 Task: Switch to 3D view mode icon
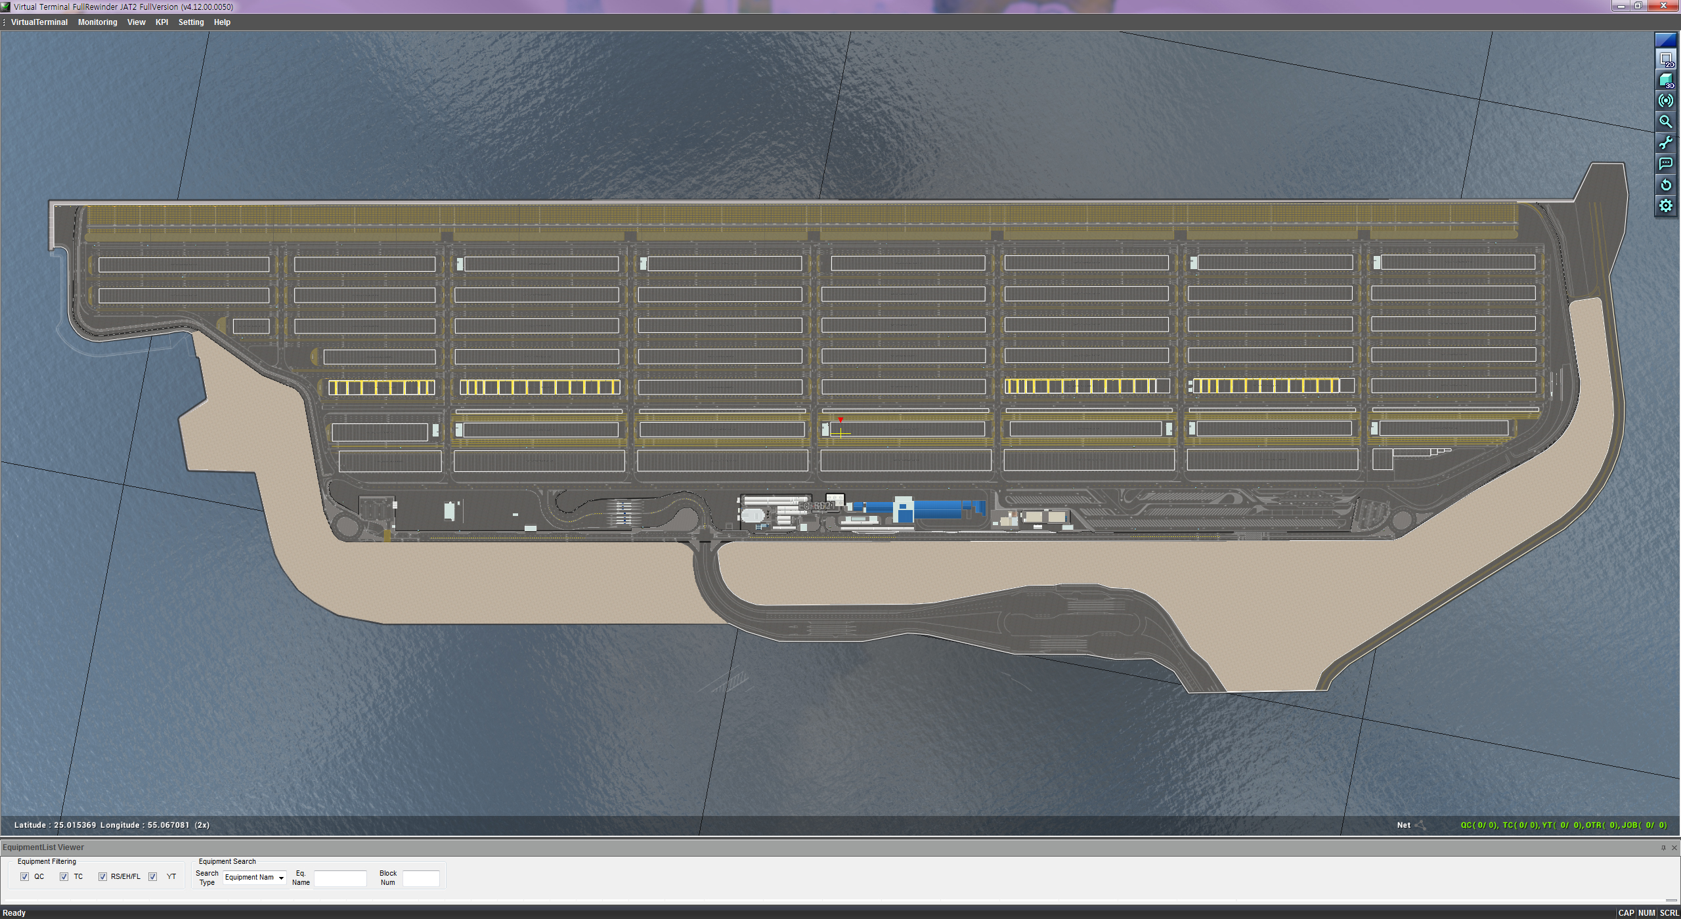pyautogui.click(x=1666, y=81)
